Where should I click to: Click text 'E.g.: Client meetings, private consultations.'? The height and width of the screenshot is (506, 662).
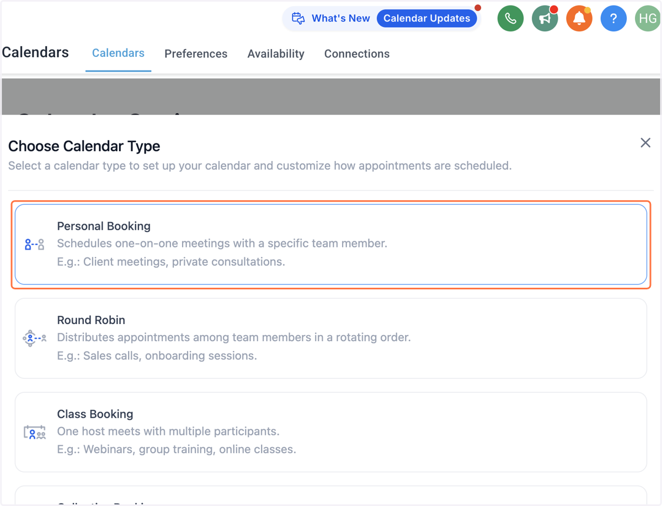[171, 262]
